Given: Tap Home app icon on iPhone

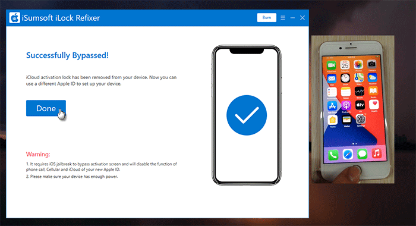Looking at the screenshot, I should pos(333,120).
